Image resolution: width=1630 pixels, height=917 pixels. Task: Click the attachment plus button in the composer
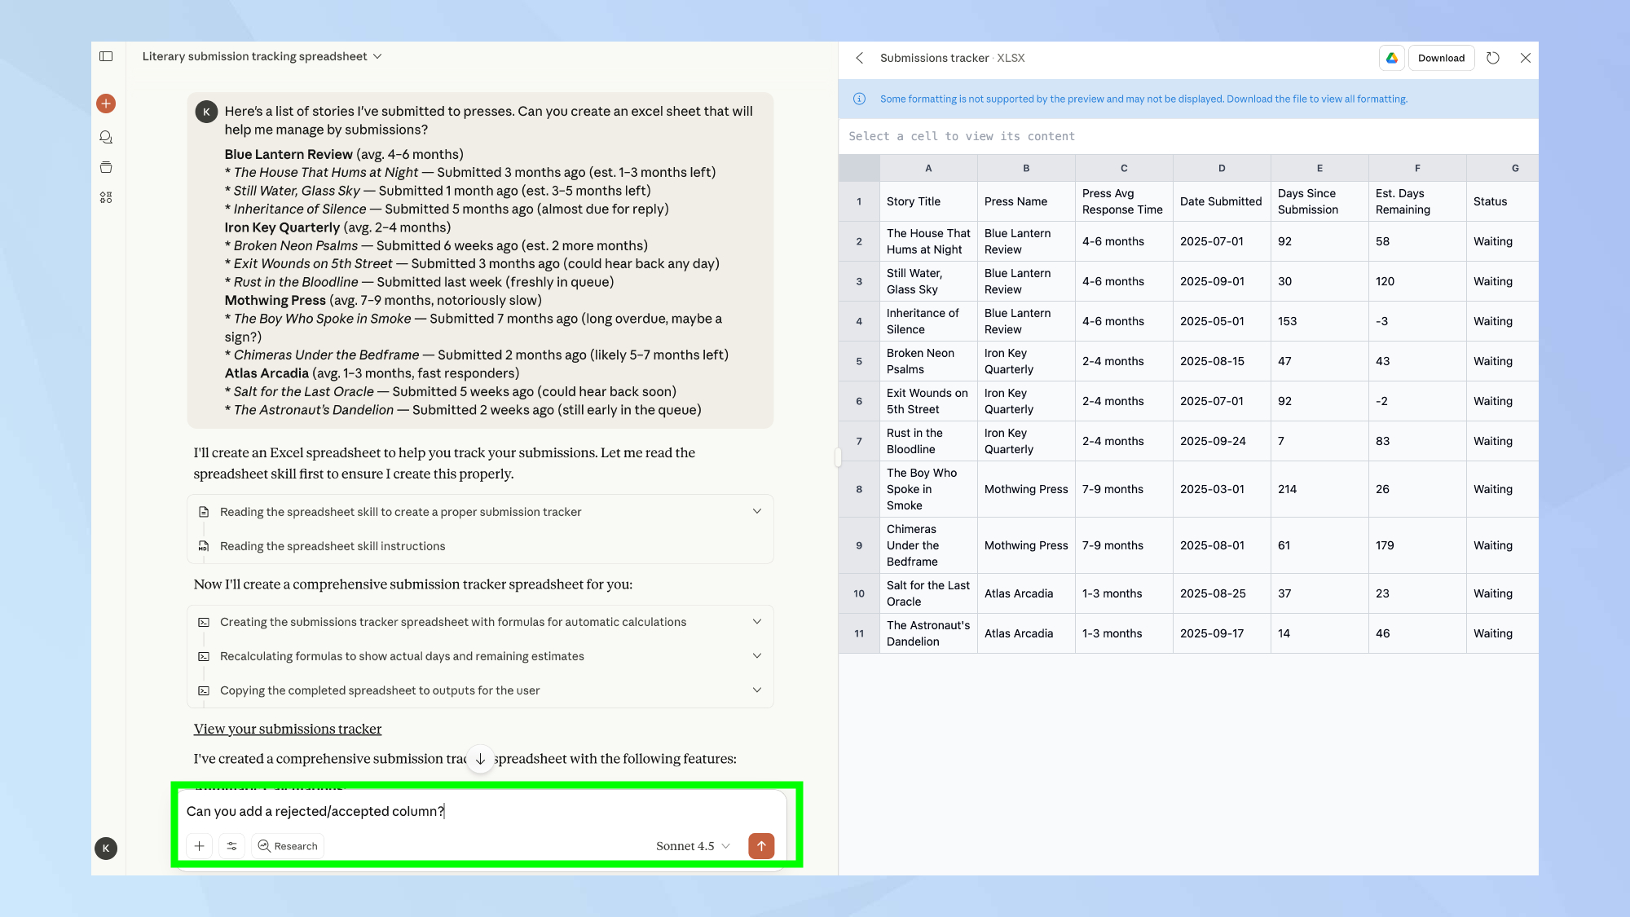click(x=199, y=846)
